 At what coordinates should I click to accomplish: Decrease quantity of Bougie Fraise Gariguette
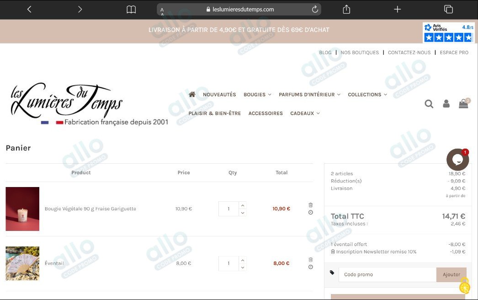(243, 213)
